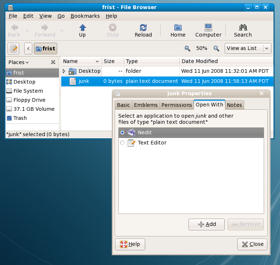Select the Text Editor radio button
280x265 pixels.
[122, 143]
